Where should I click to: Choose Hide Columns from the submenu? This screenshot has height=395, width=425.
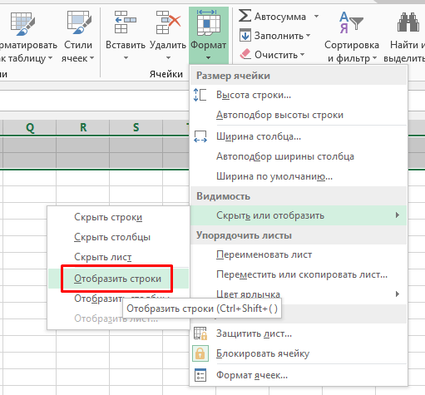point(112,237)
